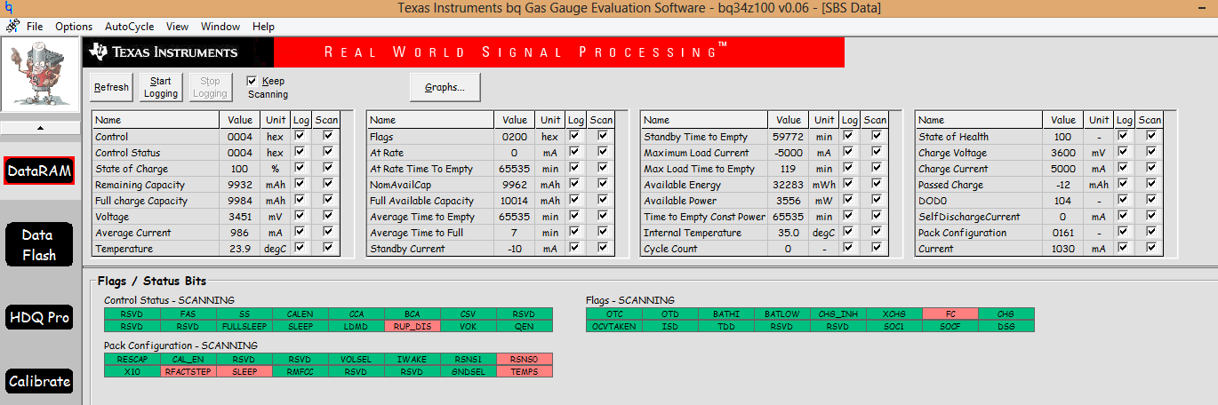Toggle Scan checkbox for At Rate row
Screen dimensions: 1218x405
point(602,153)
